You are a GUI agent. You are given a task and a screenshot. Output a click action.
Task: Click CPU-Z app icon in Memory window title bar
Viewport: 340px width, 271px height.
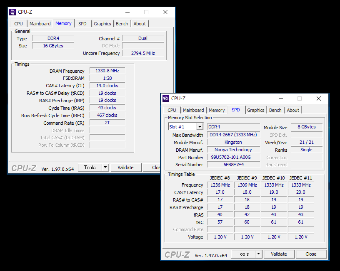tap(12, 12)
